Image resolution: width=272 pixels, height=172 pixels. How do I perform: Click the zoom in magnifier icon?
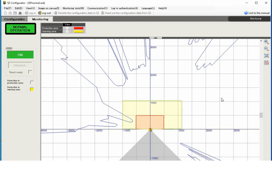coord(266,42)
